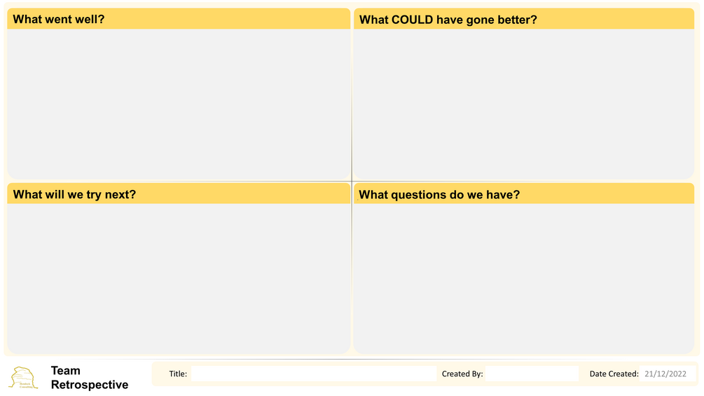
Task: Click the gray area under 'What will we try next?'
Action: pos(178,278)
